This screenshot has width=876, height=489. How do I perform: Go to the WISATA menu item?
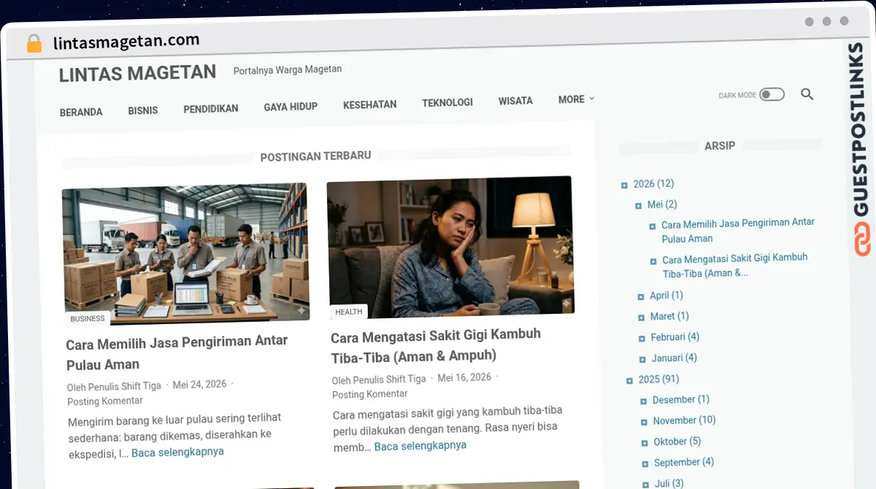(515, 101)
